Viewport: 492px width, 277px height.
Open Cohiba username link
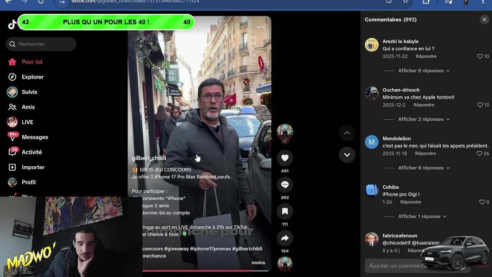click(391, 187)
